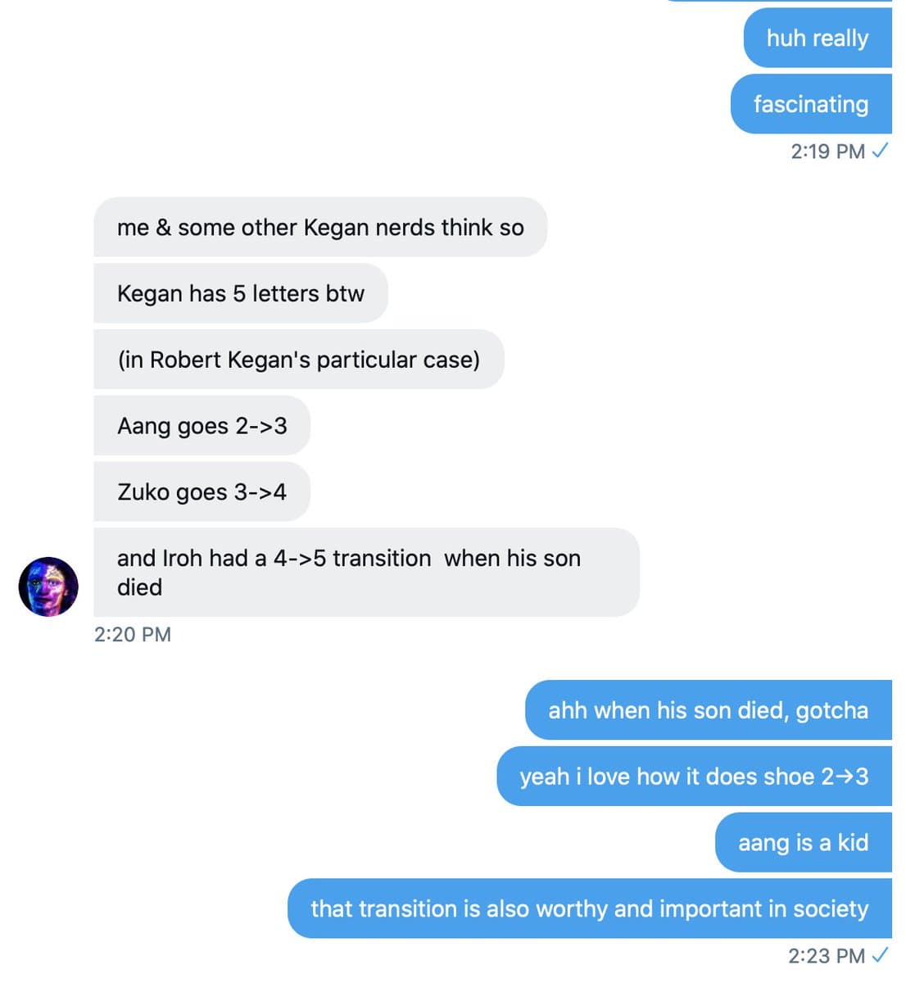Select the Robert Kegan's particular case message

299,360
